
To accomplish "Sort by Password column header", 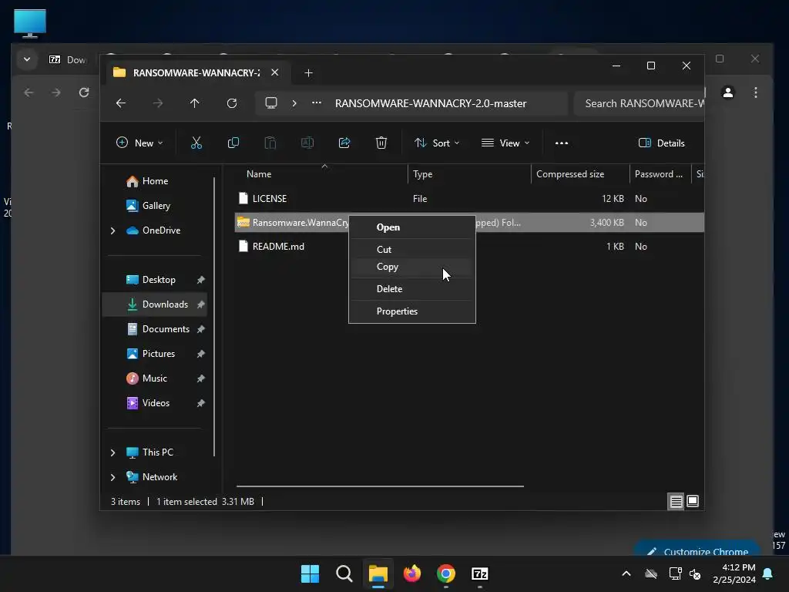I will 660,174.
